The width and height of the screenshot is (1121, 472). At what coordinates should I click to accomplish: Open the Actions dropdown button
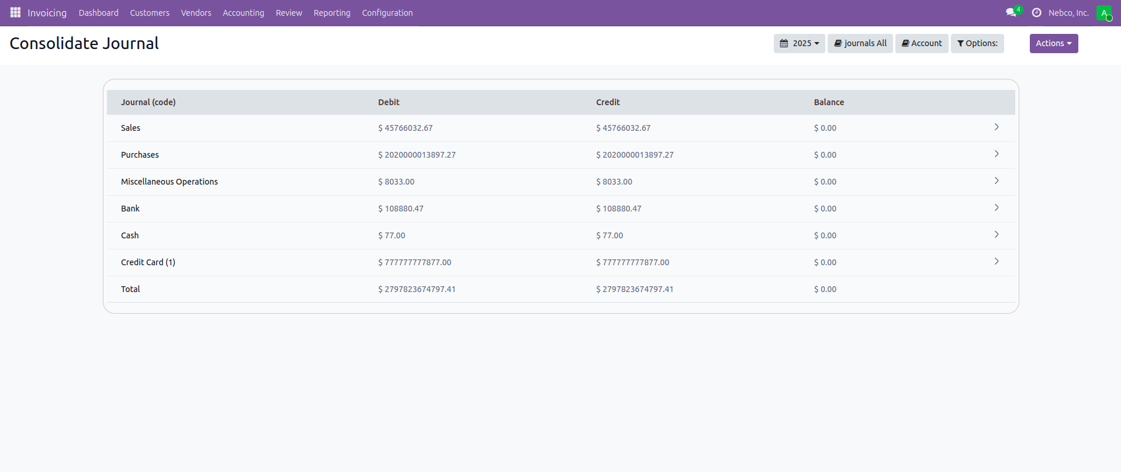click(1053, 43)
